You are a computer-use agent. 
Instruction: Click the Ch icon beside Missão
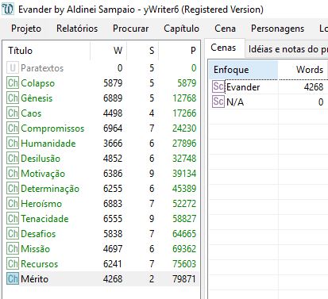point(13,249)
